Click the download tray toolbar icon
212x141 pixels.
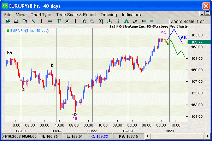[110, 21]
